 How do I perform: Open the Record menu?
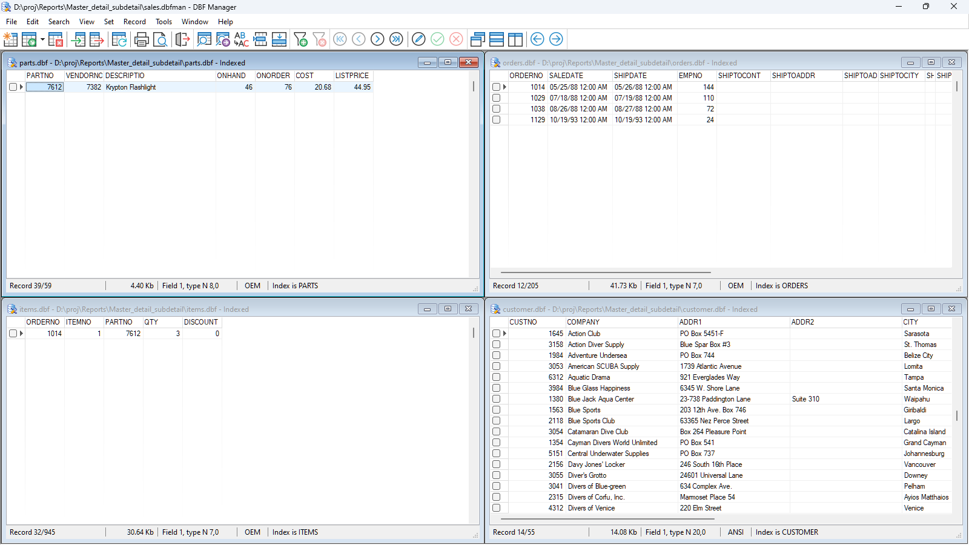pos(134,22)
